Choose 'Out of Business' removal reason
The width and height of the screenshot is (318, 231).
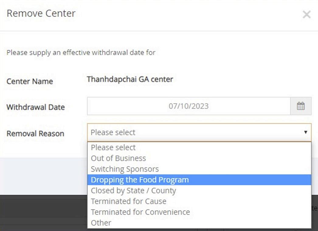click(118, 158)
